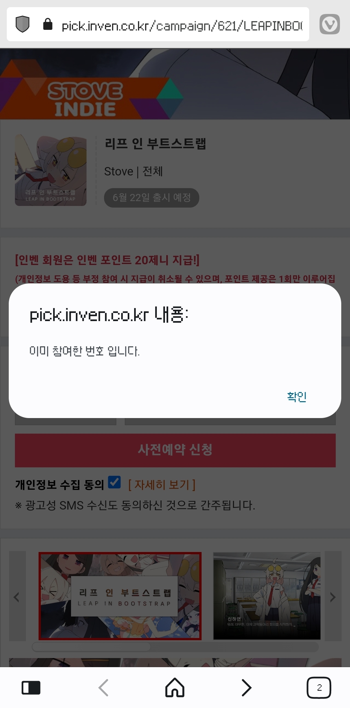Toggle the panels icon in bottom bar
Screen dimensions: 350x708
pos(31,688)
